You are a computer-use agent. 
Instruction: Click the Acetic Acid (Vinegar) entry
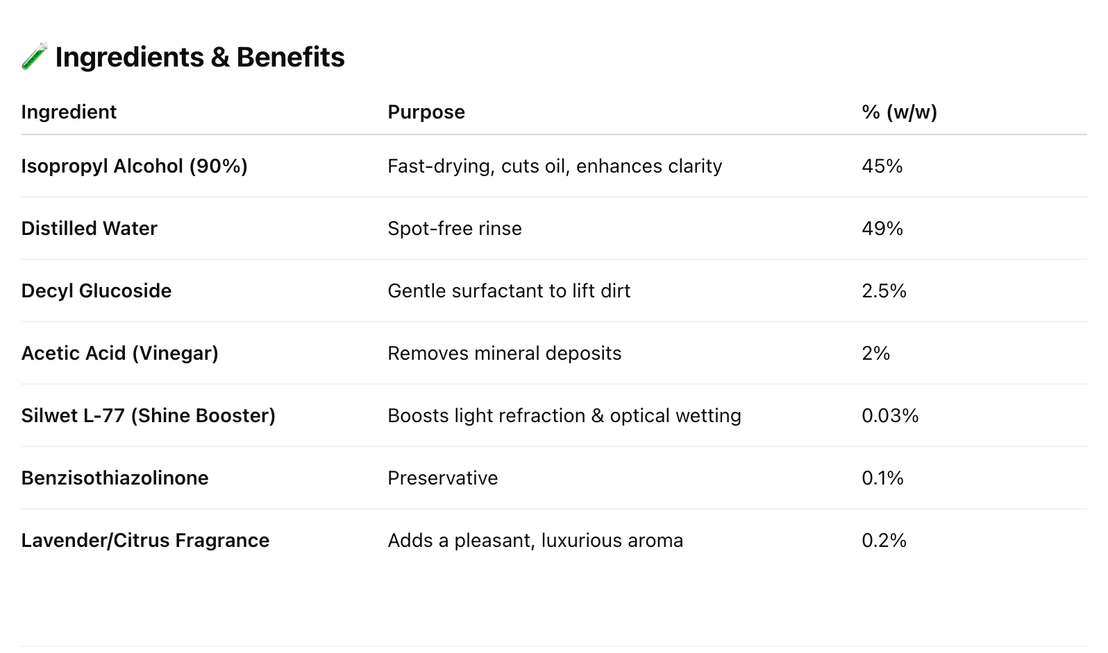click(120, 354)
